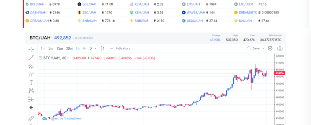The width and height of the screenshot is (311, 125).
Task: Click the ZEC coin icon
Action: tap(79, 12)
